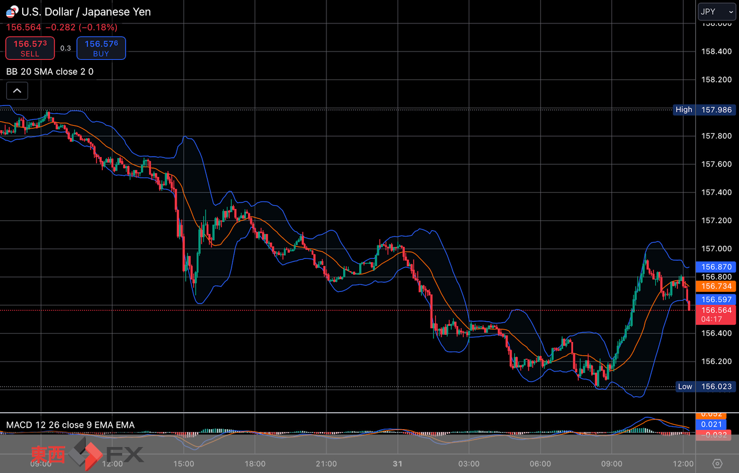The height and width of the screenshot is (473, 739).
Task: Click the 21:00 time axis label
Action: click(x=326, y=464)
